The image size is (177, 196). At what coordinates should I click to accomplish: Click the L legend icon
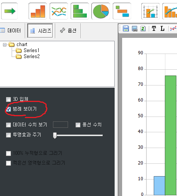(x=162, y=28)
